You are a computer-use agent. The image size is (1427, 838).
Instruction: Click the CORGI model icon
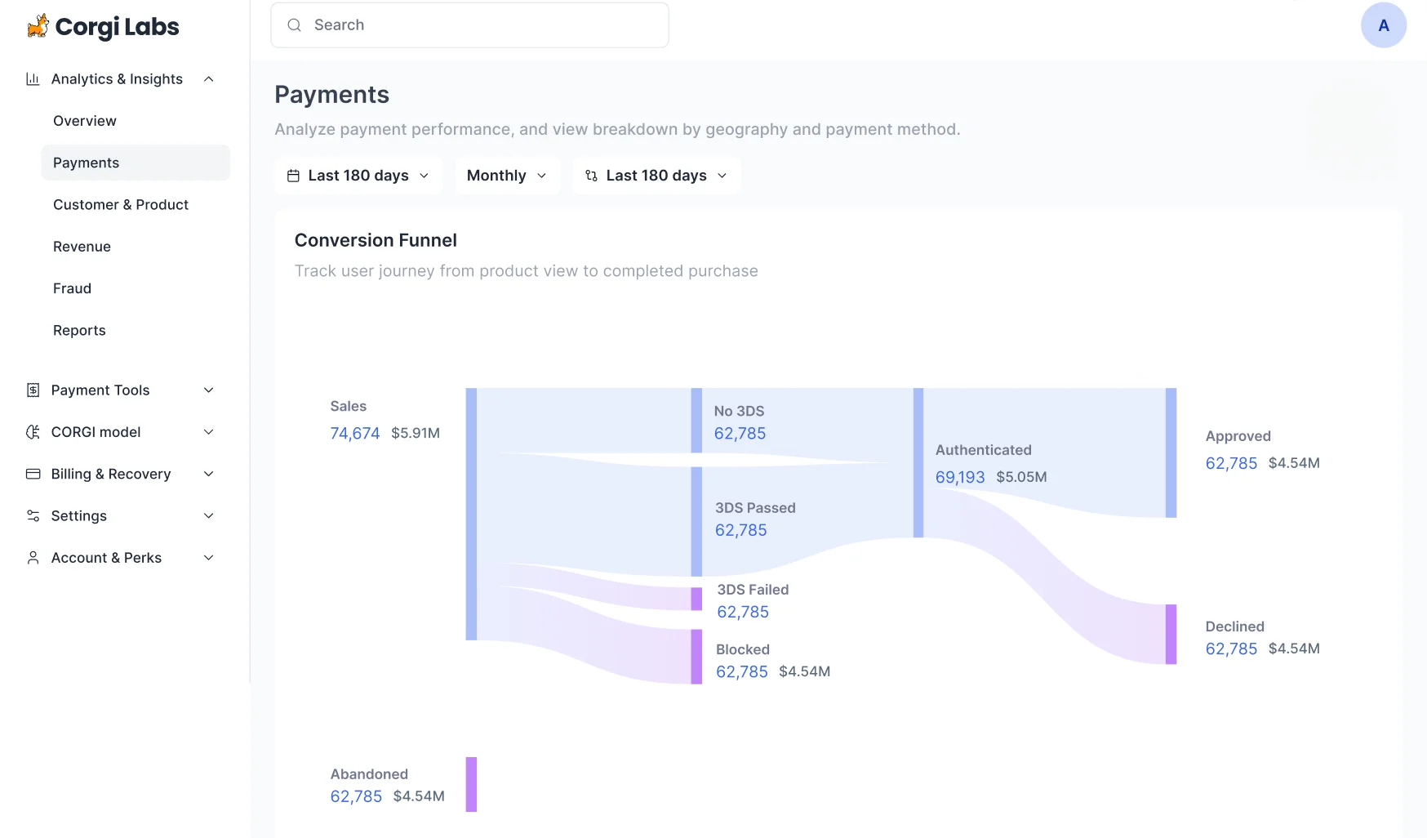(x=33, y=432)
